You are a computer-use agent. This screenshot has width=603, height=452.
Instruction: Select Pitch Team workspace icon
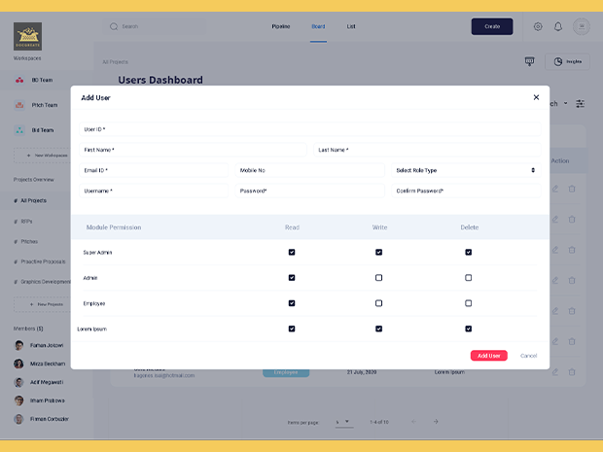click(x=19, y=105)
